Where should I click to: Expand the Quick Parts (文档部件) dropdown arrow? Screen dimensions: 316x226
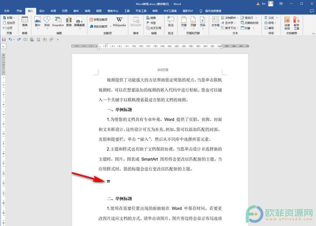238,18
